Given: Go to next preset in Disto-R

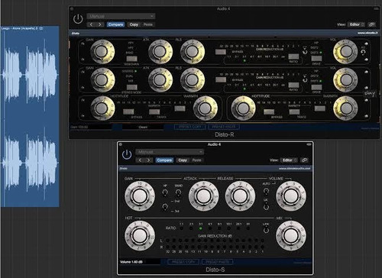Looking at the screenshot, I should 100,24.
